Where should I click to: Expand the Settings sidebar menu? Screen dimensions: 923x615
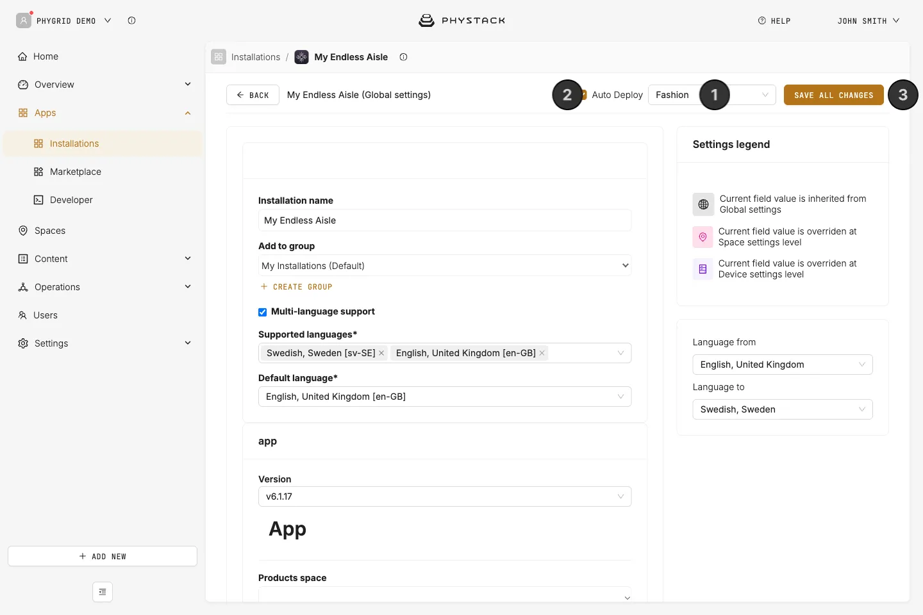[x=103, y=343]
